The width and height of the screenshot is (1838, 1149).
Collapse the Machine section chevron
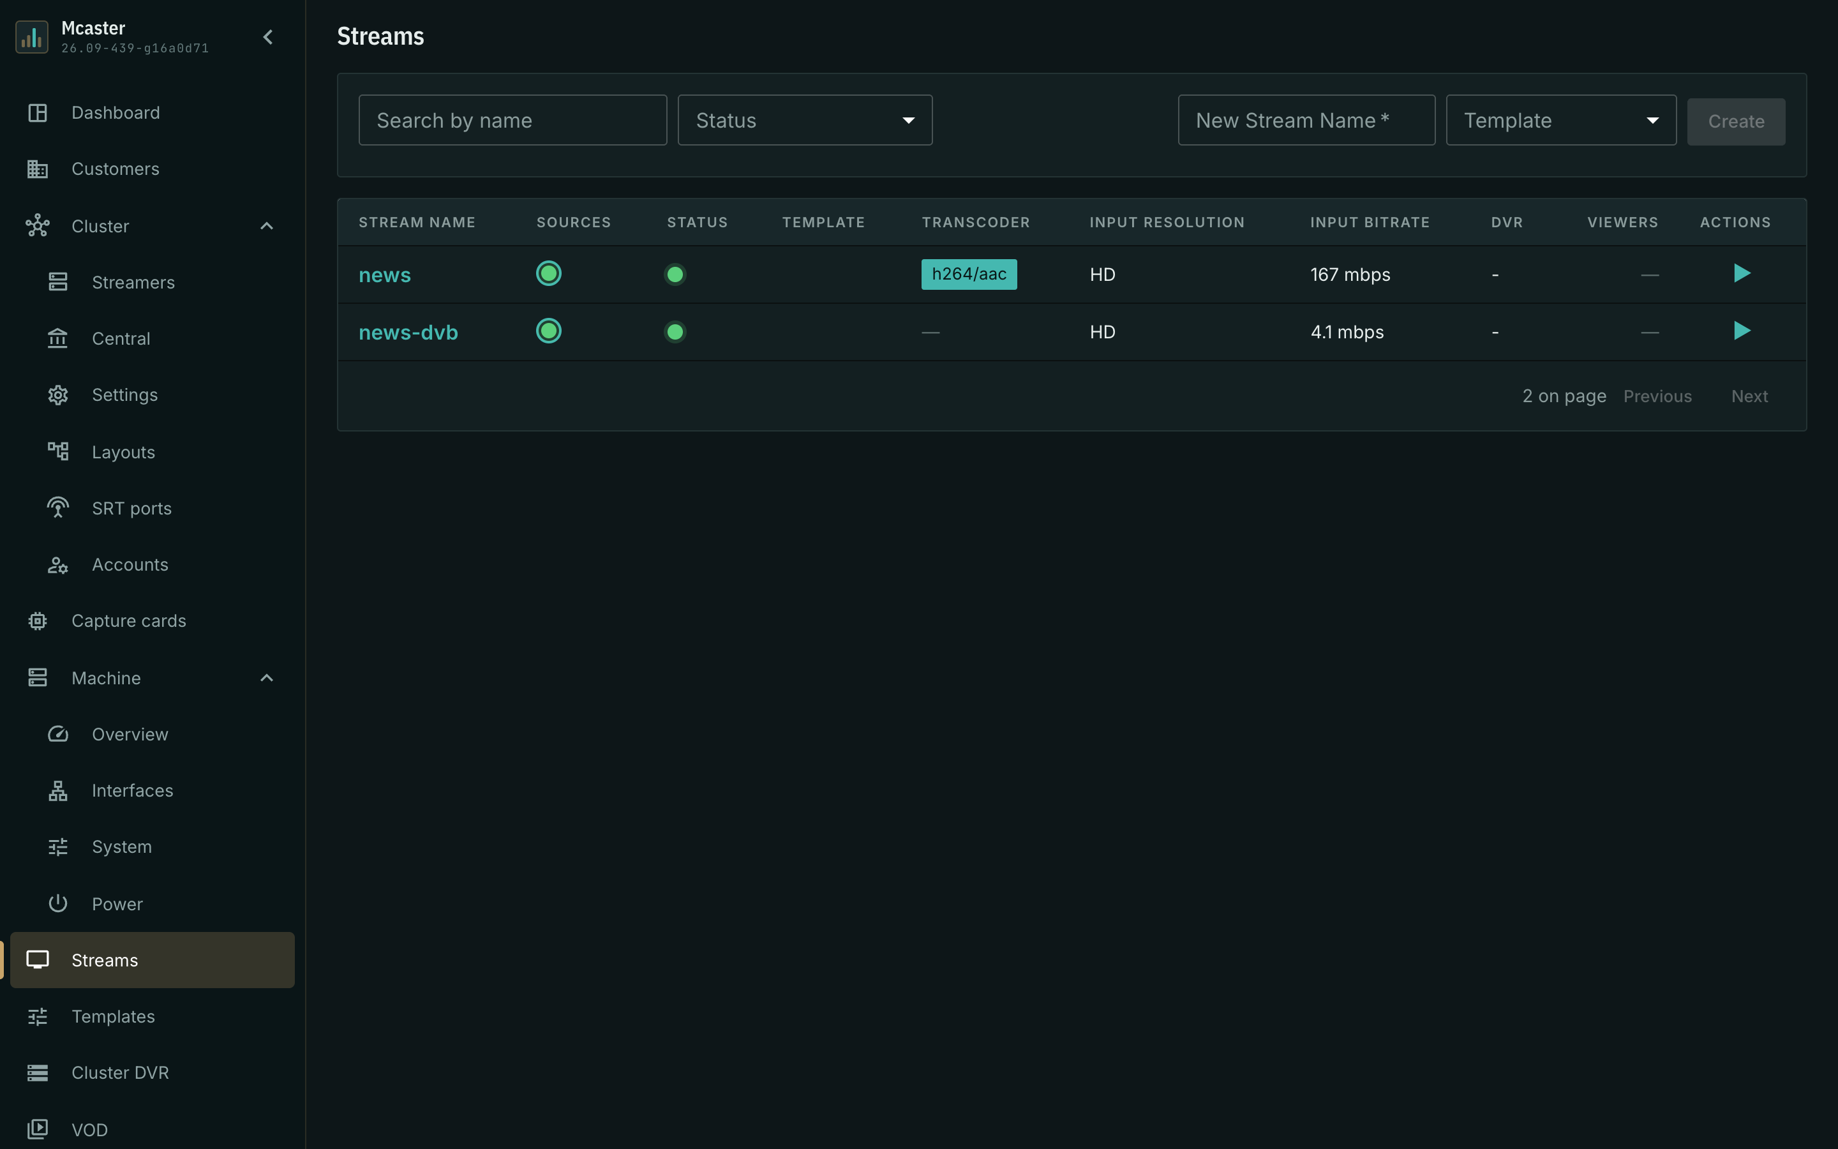[267, 677]
